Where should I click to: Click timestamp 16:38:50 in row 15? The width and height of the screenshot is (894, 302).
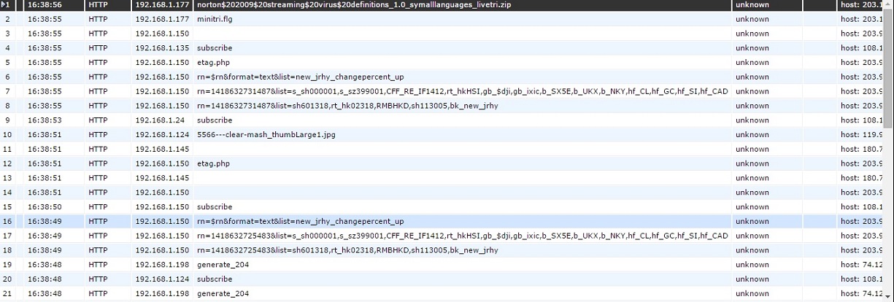coord(43,207)
